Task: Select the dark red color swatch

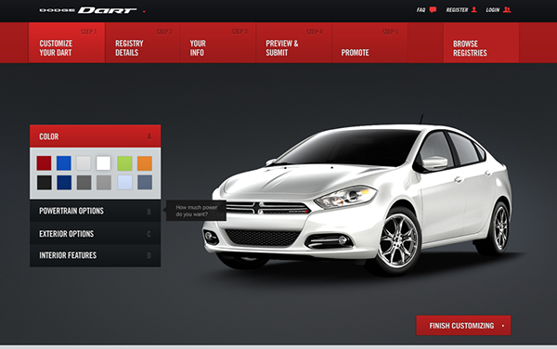Action: pos(44,163)
